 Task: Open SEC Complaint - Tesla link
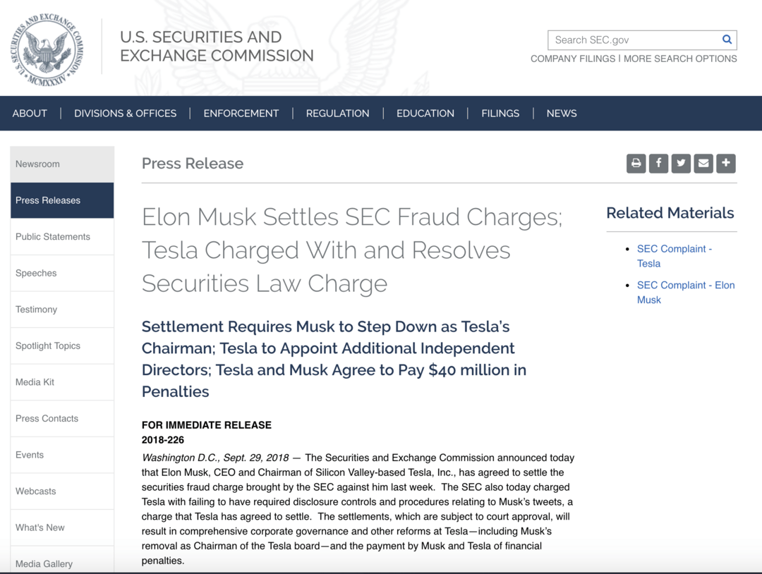674,256
